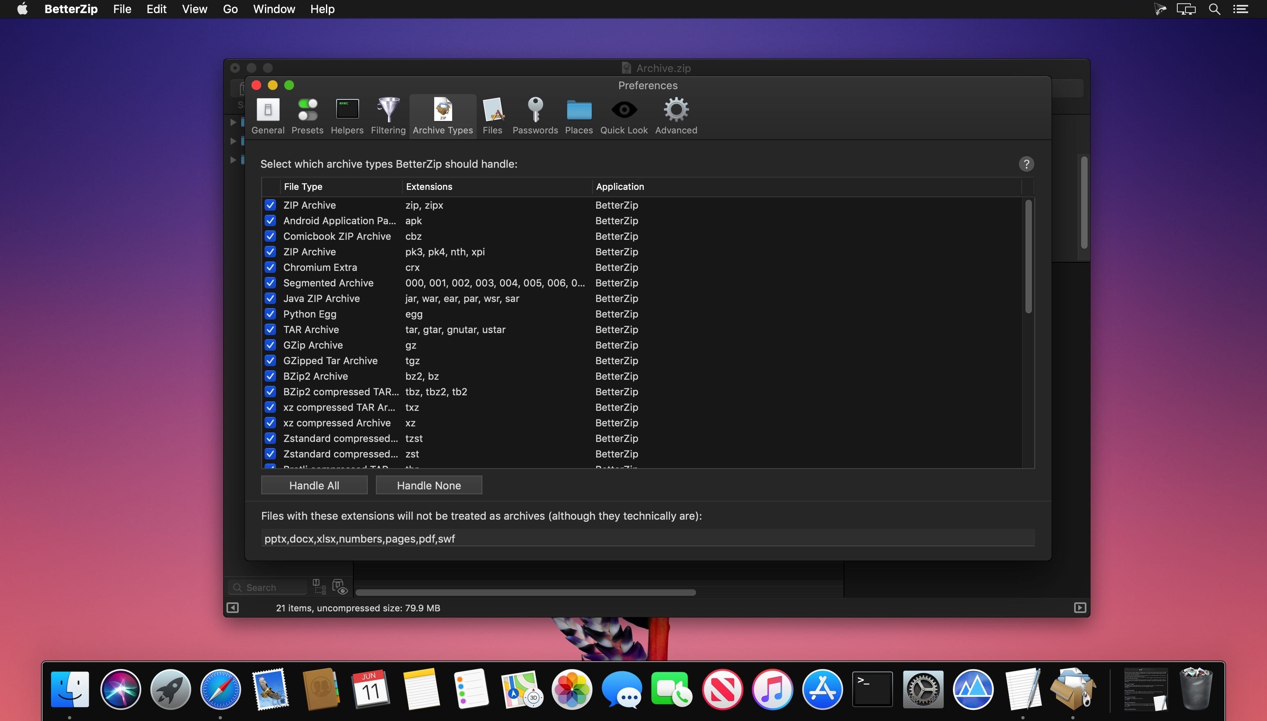
Task: Click the Handle All button
Action: pyautogui.click(x=314, y=485)
